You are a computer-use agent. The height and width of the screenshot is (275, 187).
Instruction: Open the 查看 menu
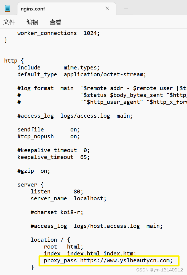click(55, 22)
